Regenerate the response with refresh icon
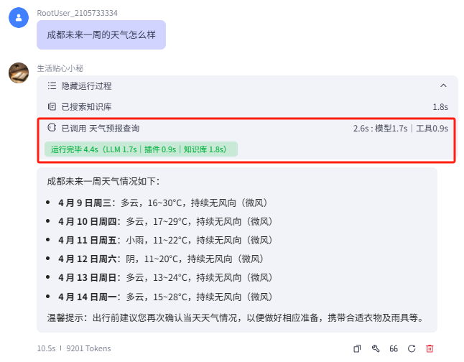 tap(412, 348)
